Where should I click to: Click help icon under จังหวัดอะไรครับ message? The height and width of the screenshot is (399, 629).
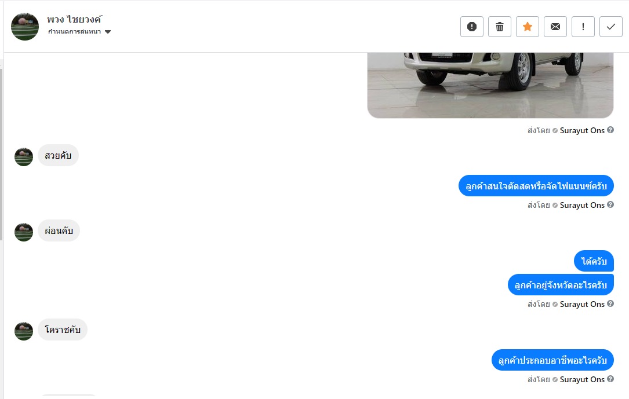[610, 303]
